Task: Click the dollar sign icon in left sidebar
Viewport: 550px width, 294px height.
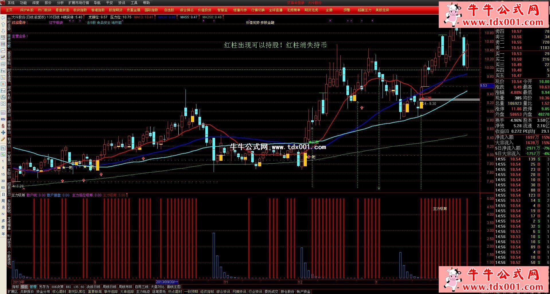Action: pyautogui.click(x=3, y=126)
